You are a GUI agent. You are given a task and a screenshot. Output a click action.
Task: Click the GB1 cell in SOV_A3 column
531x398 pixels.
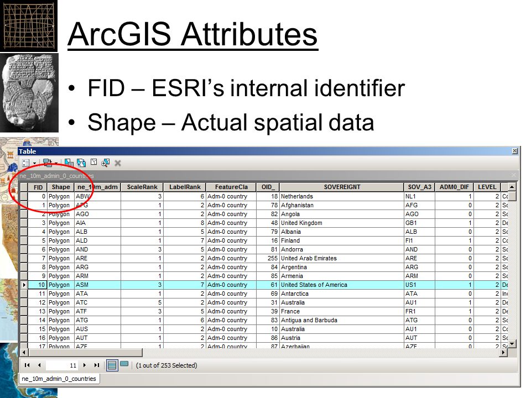(x=420, y=223)
